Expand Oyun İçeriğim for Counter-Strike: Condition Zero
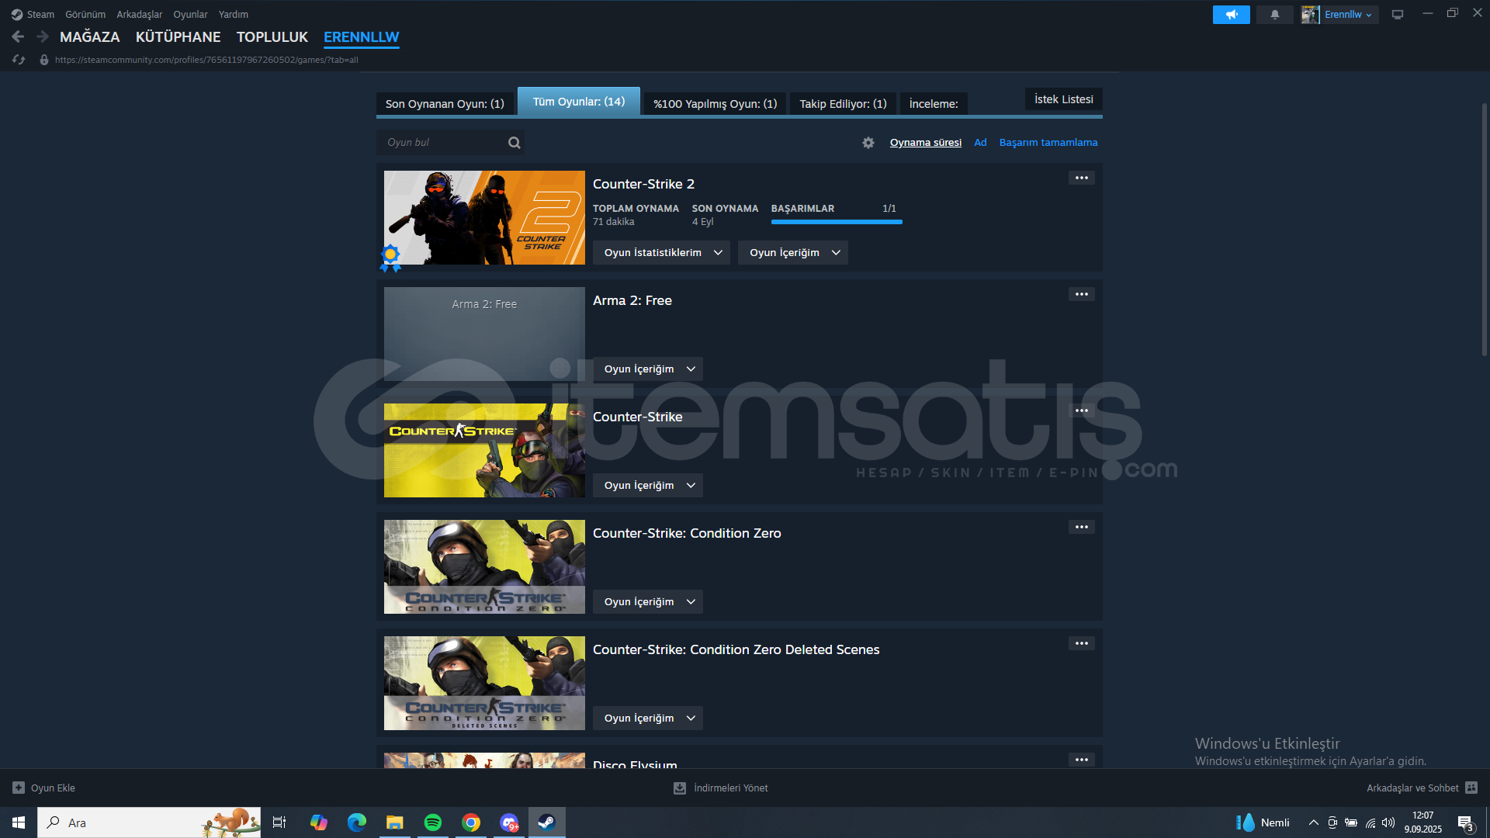This screenshot has width=1490, height=838. 648,602
